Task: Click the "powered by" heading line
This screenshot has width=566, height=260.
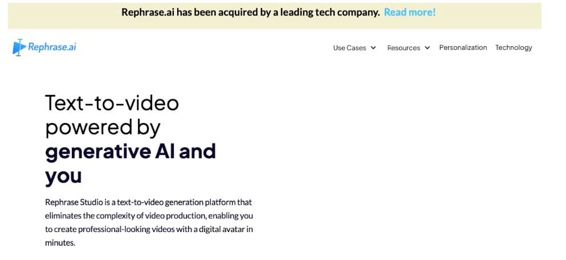Action: [x=103, y=127]
